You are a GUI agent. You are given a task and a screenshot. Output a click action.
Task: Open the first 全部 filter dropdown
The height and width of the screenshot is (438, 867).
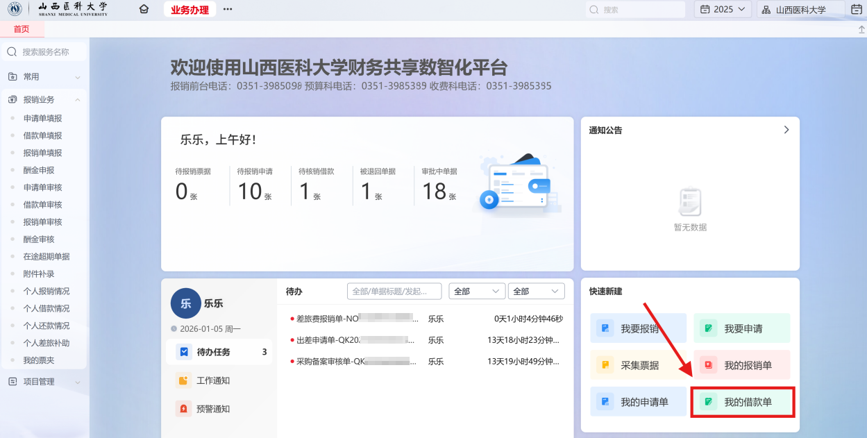(477, 292)
